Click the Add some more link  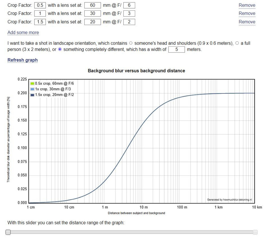point(23,32)
